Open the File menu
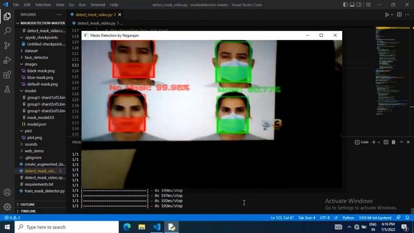The image size is (414, 233). click(x=16, y=5)
